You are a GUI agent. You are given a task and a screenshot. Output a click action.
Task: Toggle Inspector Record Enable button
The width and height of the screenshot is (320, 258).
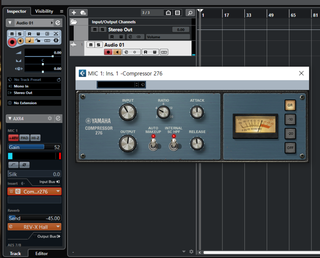point(12,42)
